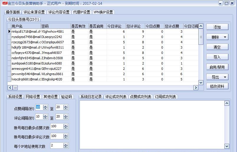Click the 总计评论 column header
This screenshot has height=152, width=237.
coord(135,26)
